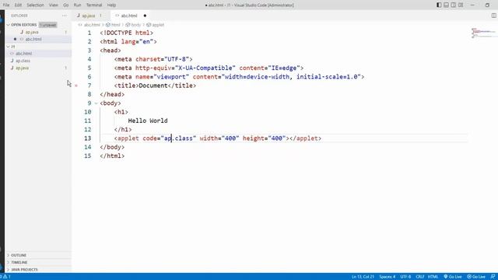
Task: Click the '1 unsaved' badge
Action: coord(48,25)
